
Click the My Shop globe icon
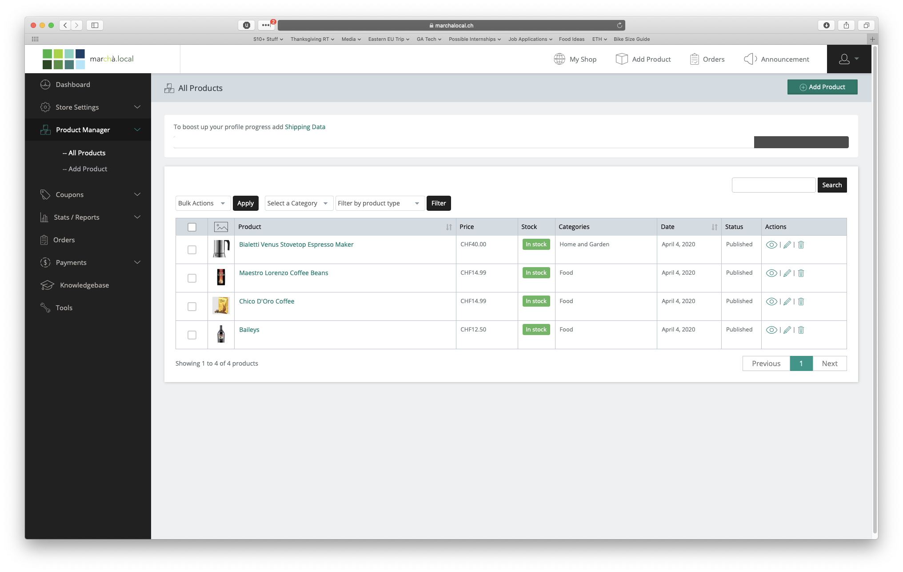pos(559,59)
